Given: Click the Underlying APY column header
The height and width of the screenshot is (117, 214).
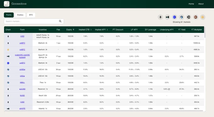Looking at the screenshot, I should click(x=167, y=30).
